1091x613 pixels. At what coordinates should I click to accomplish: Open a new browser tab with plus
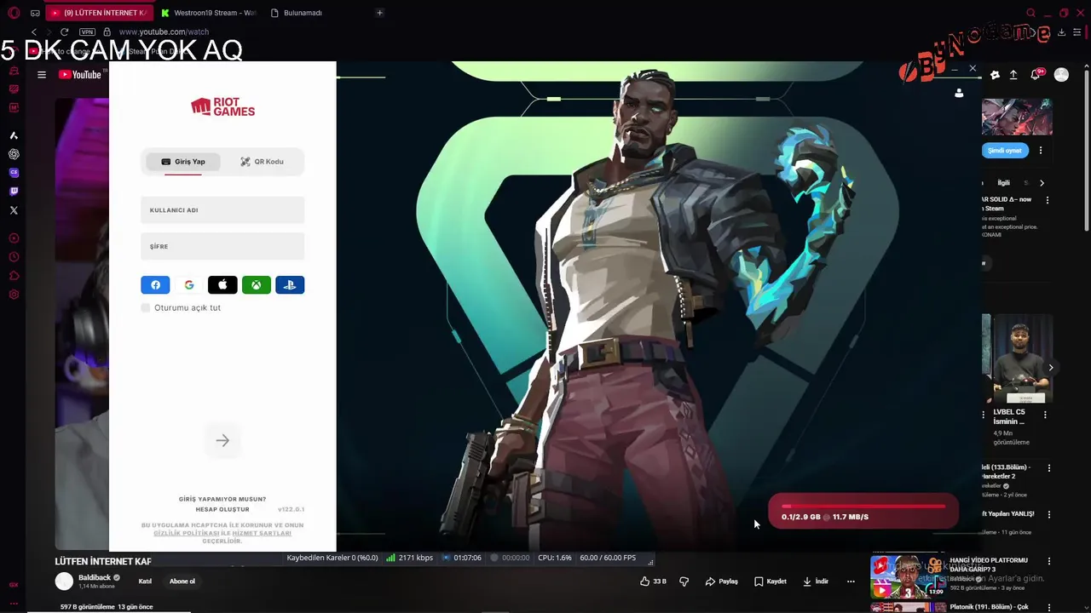point(379,13)
